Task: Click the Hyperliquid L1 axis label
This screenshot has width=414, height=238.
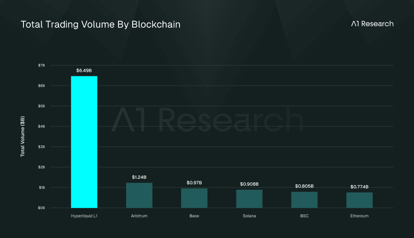Action: pyautogui.click(x=84, y=216)
